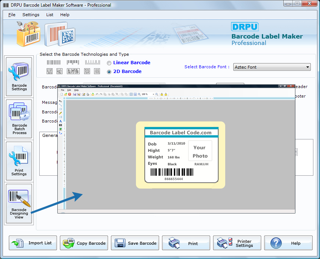Click Zoom In magnifier in designer toolbar
The width and height of the screenshot is (320, 259).
139,94
